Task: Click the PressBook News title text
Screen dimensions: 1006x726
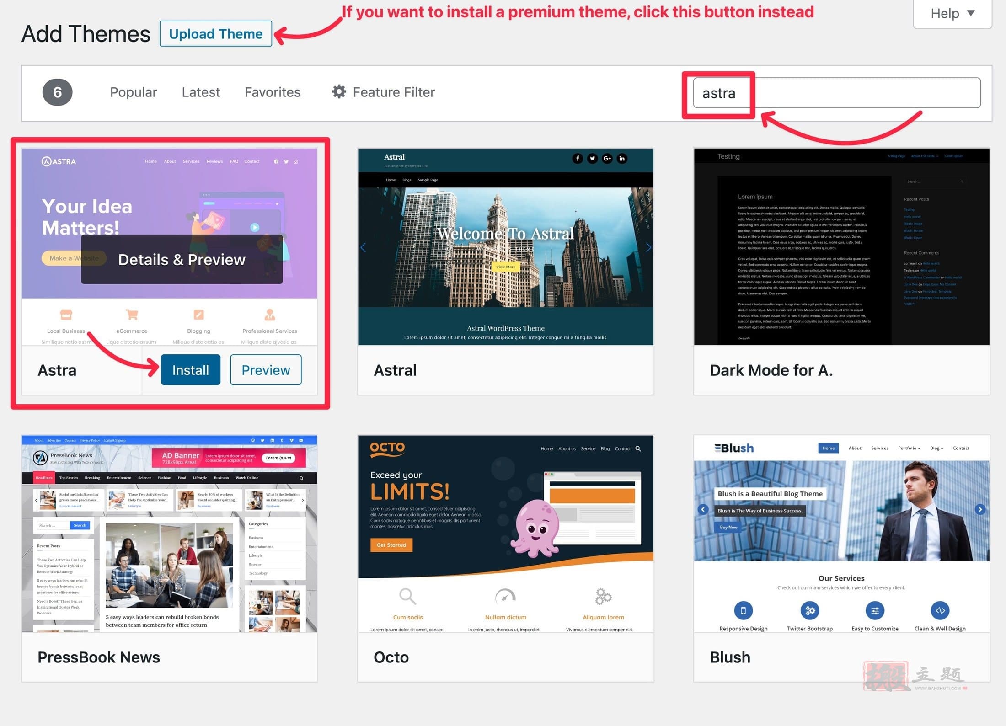Action: pos(99,657)
